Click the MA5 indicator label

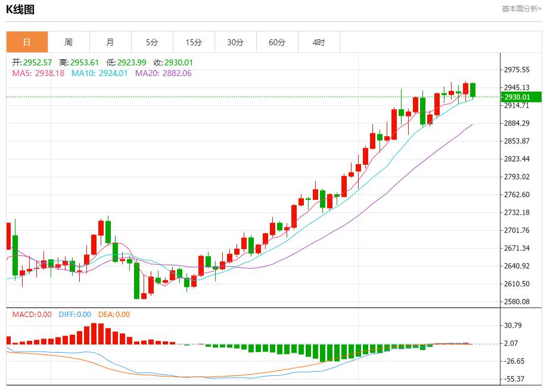tap(38, 73)
